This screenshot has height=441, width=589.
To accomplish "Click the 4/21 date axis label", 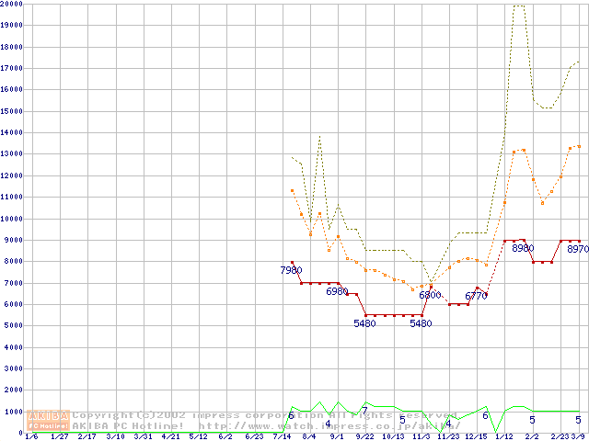I will pos(170,436).
